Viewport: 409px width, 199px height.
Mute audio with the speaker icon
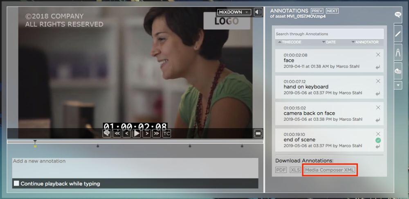coord(258,12)
